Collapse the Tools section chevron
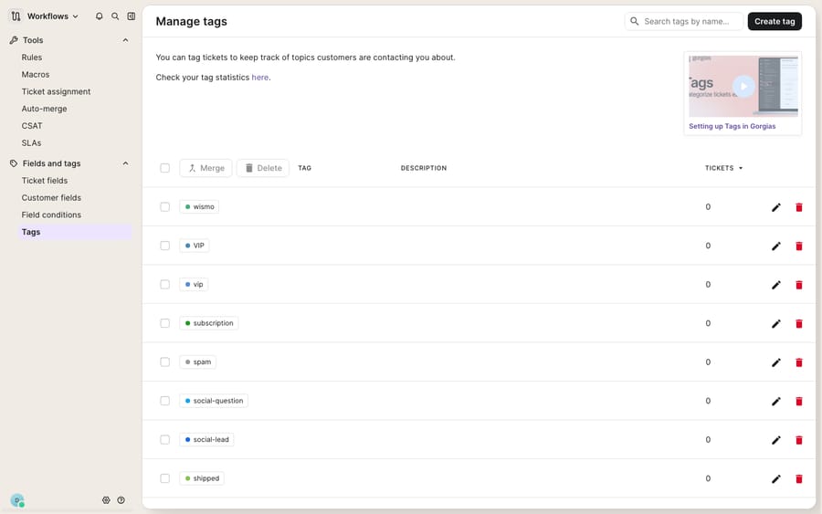The height and width of the screenshot is (514, 822). [x=125, y=40]
